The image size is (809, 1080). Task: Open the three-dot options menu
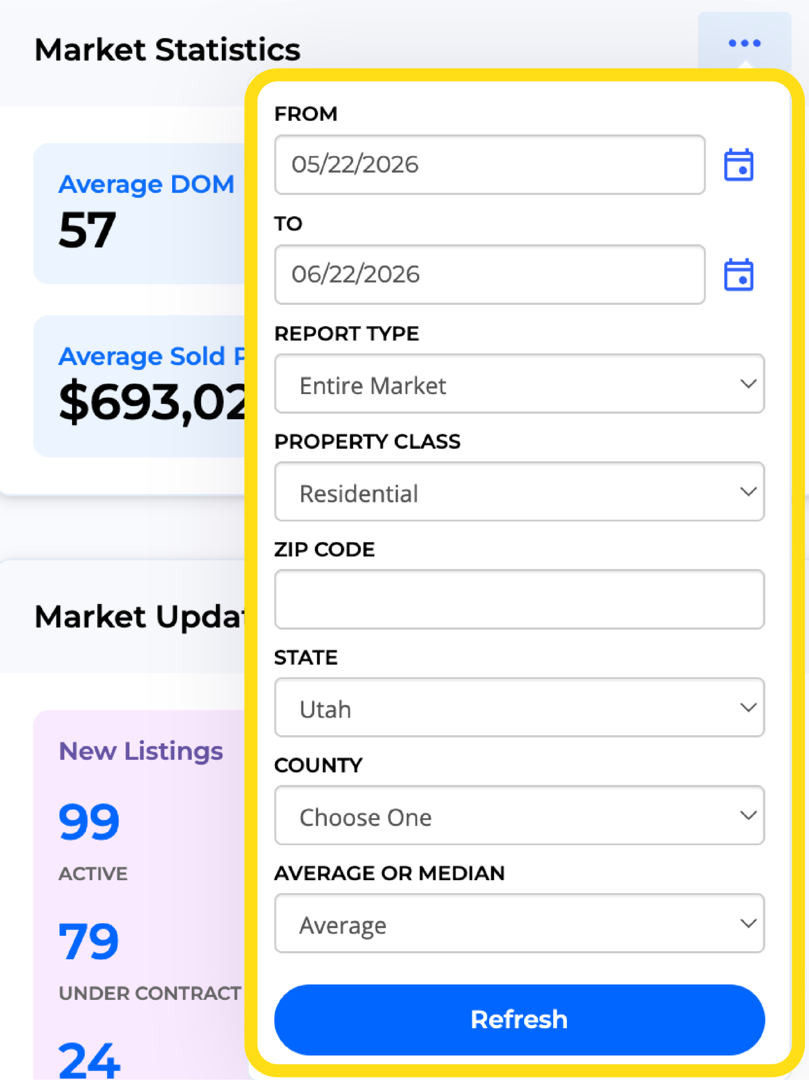click(744, 43)
